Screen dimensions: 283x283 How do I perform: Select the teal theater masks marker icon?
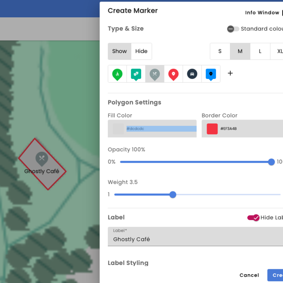[136, 74]
